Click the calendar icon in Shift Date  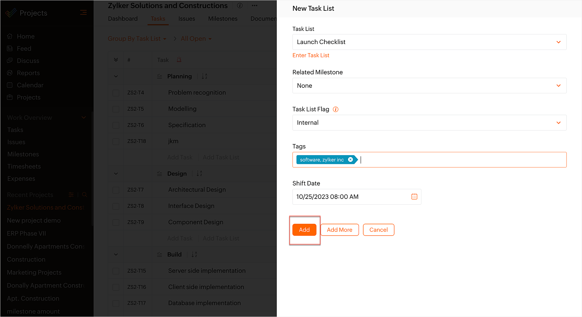[414, 197]
